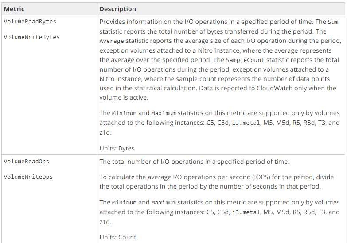Click i3.metal in the VolumeReadOps description
347x243 pixels.
(x=246, y=212)
